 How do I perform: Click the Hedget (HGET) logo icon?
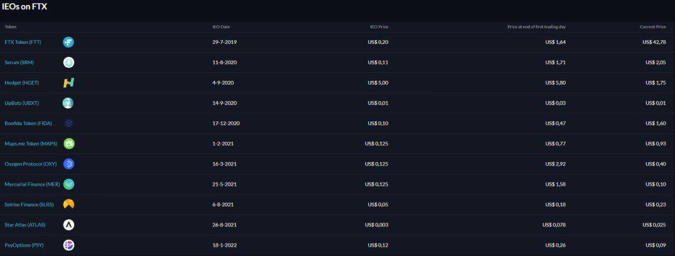pyautogui.click(x=69, y=83)
